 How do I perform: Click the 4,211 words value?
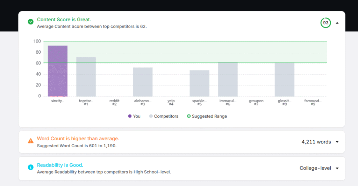(x=316, y=142)
